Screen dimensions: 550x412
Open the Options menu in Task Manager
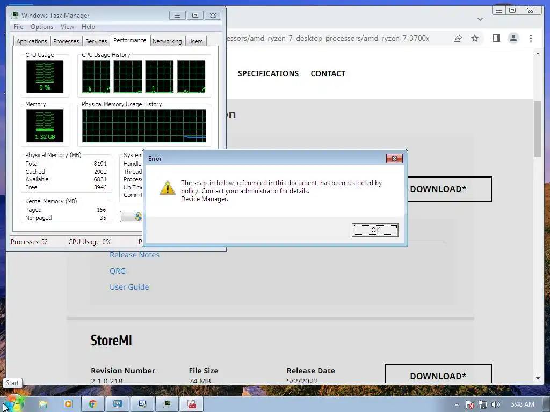coord(42,27)
